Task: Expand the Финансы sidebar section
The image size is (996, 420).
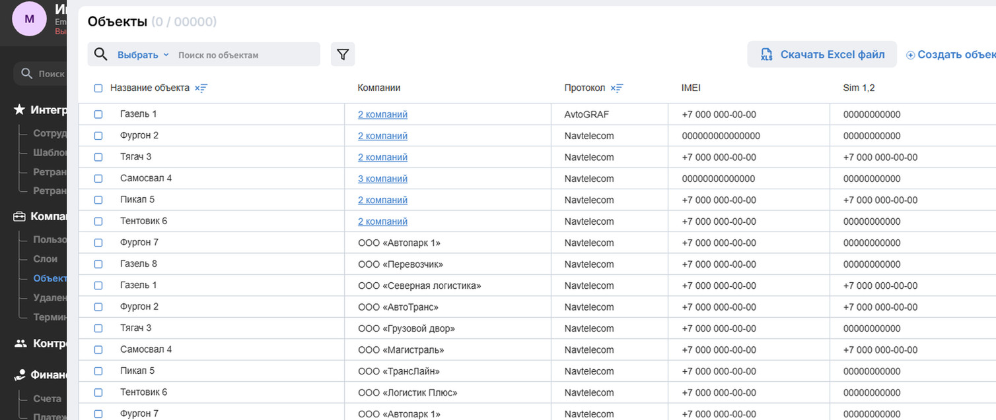Action: click(x=41, y=375)
